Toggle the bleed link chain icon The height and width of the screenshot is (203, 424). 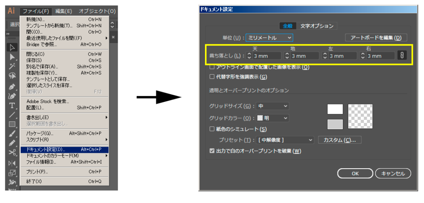coord(402,56)
